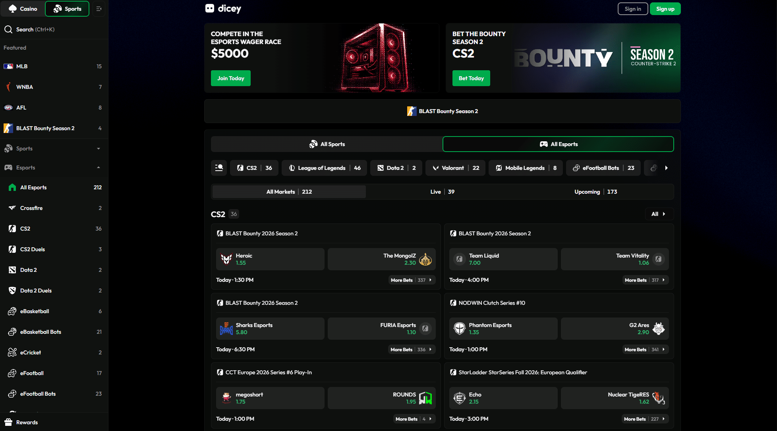Click the Sign up button
The width and height of the screenshot is (777, 431).
pyautogui.click(x=665, y=9)
